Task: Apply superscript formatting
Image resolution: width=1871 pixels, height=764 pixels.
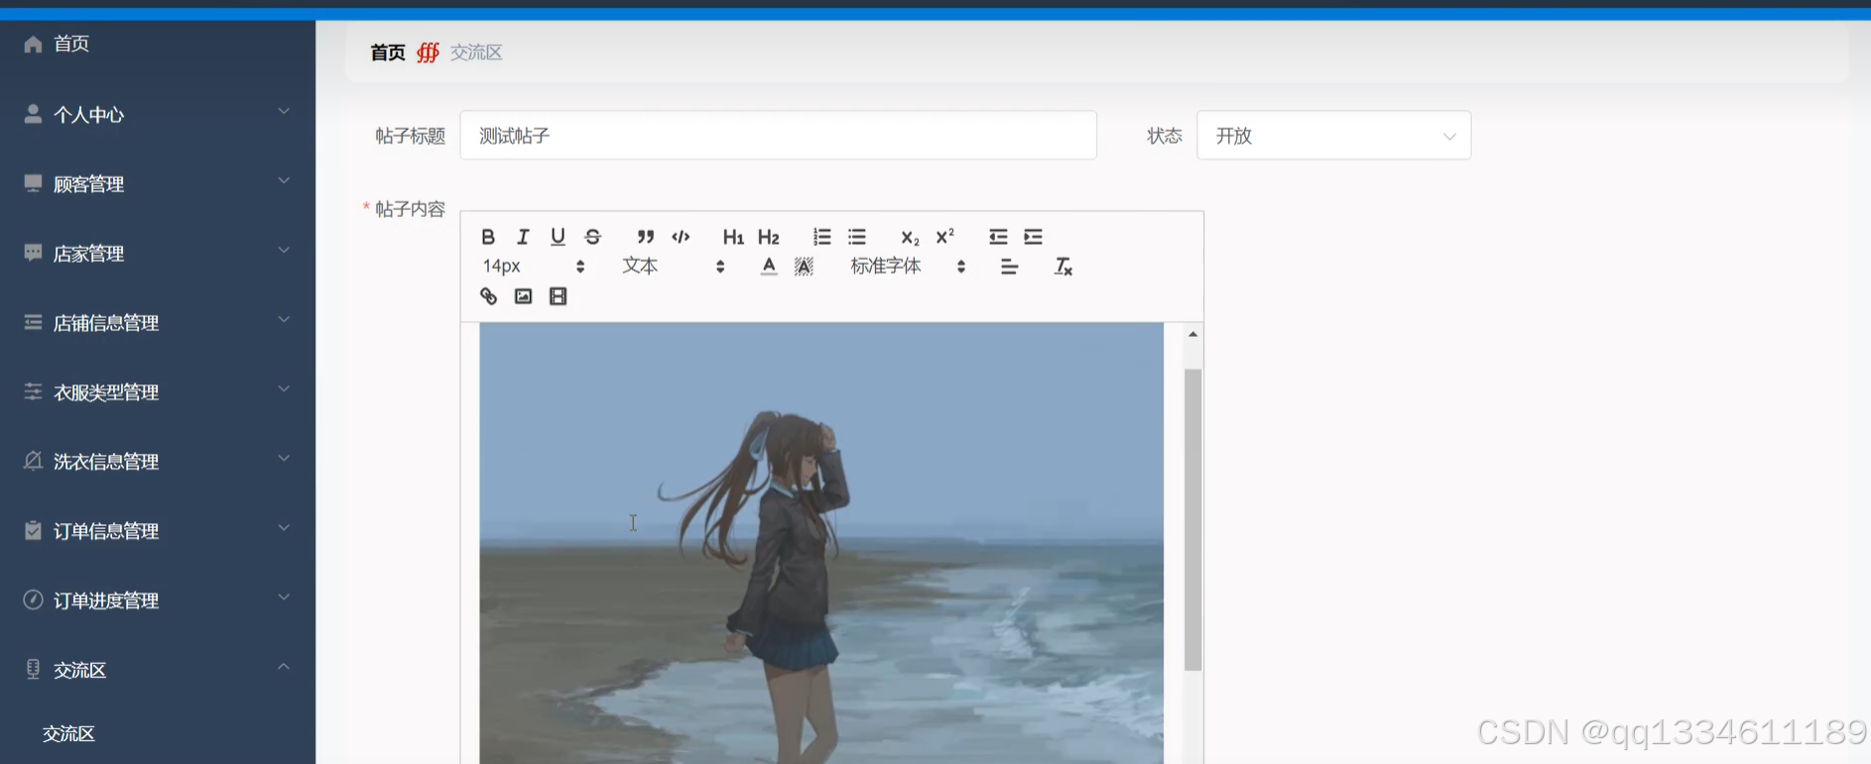Action: 945,236
